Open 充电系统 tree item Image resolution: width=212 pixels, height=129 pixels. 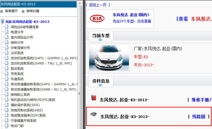click(x=17, y=74)
